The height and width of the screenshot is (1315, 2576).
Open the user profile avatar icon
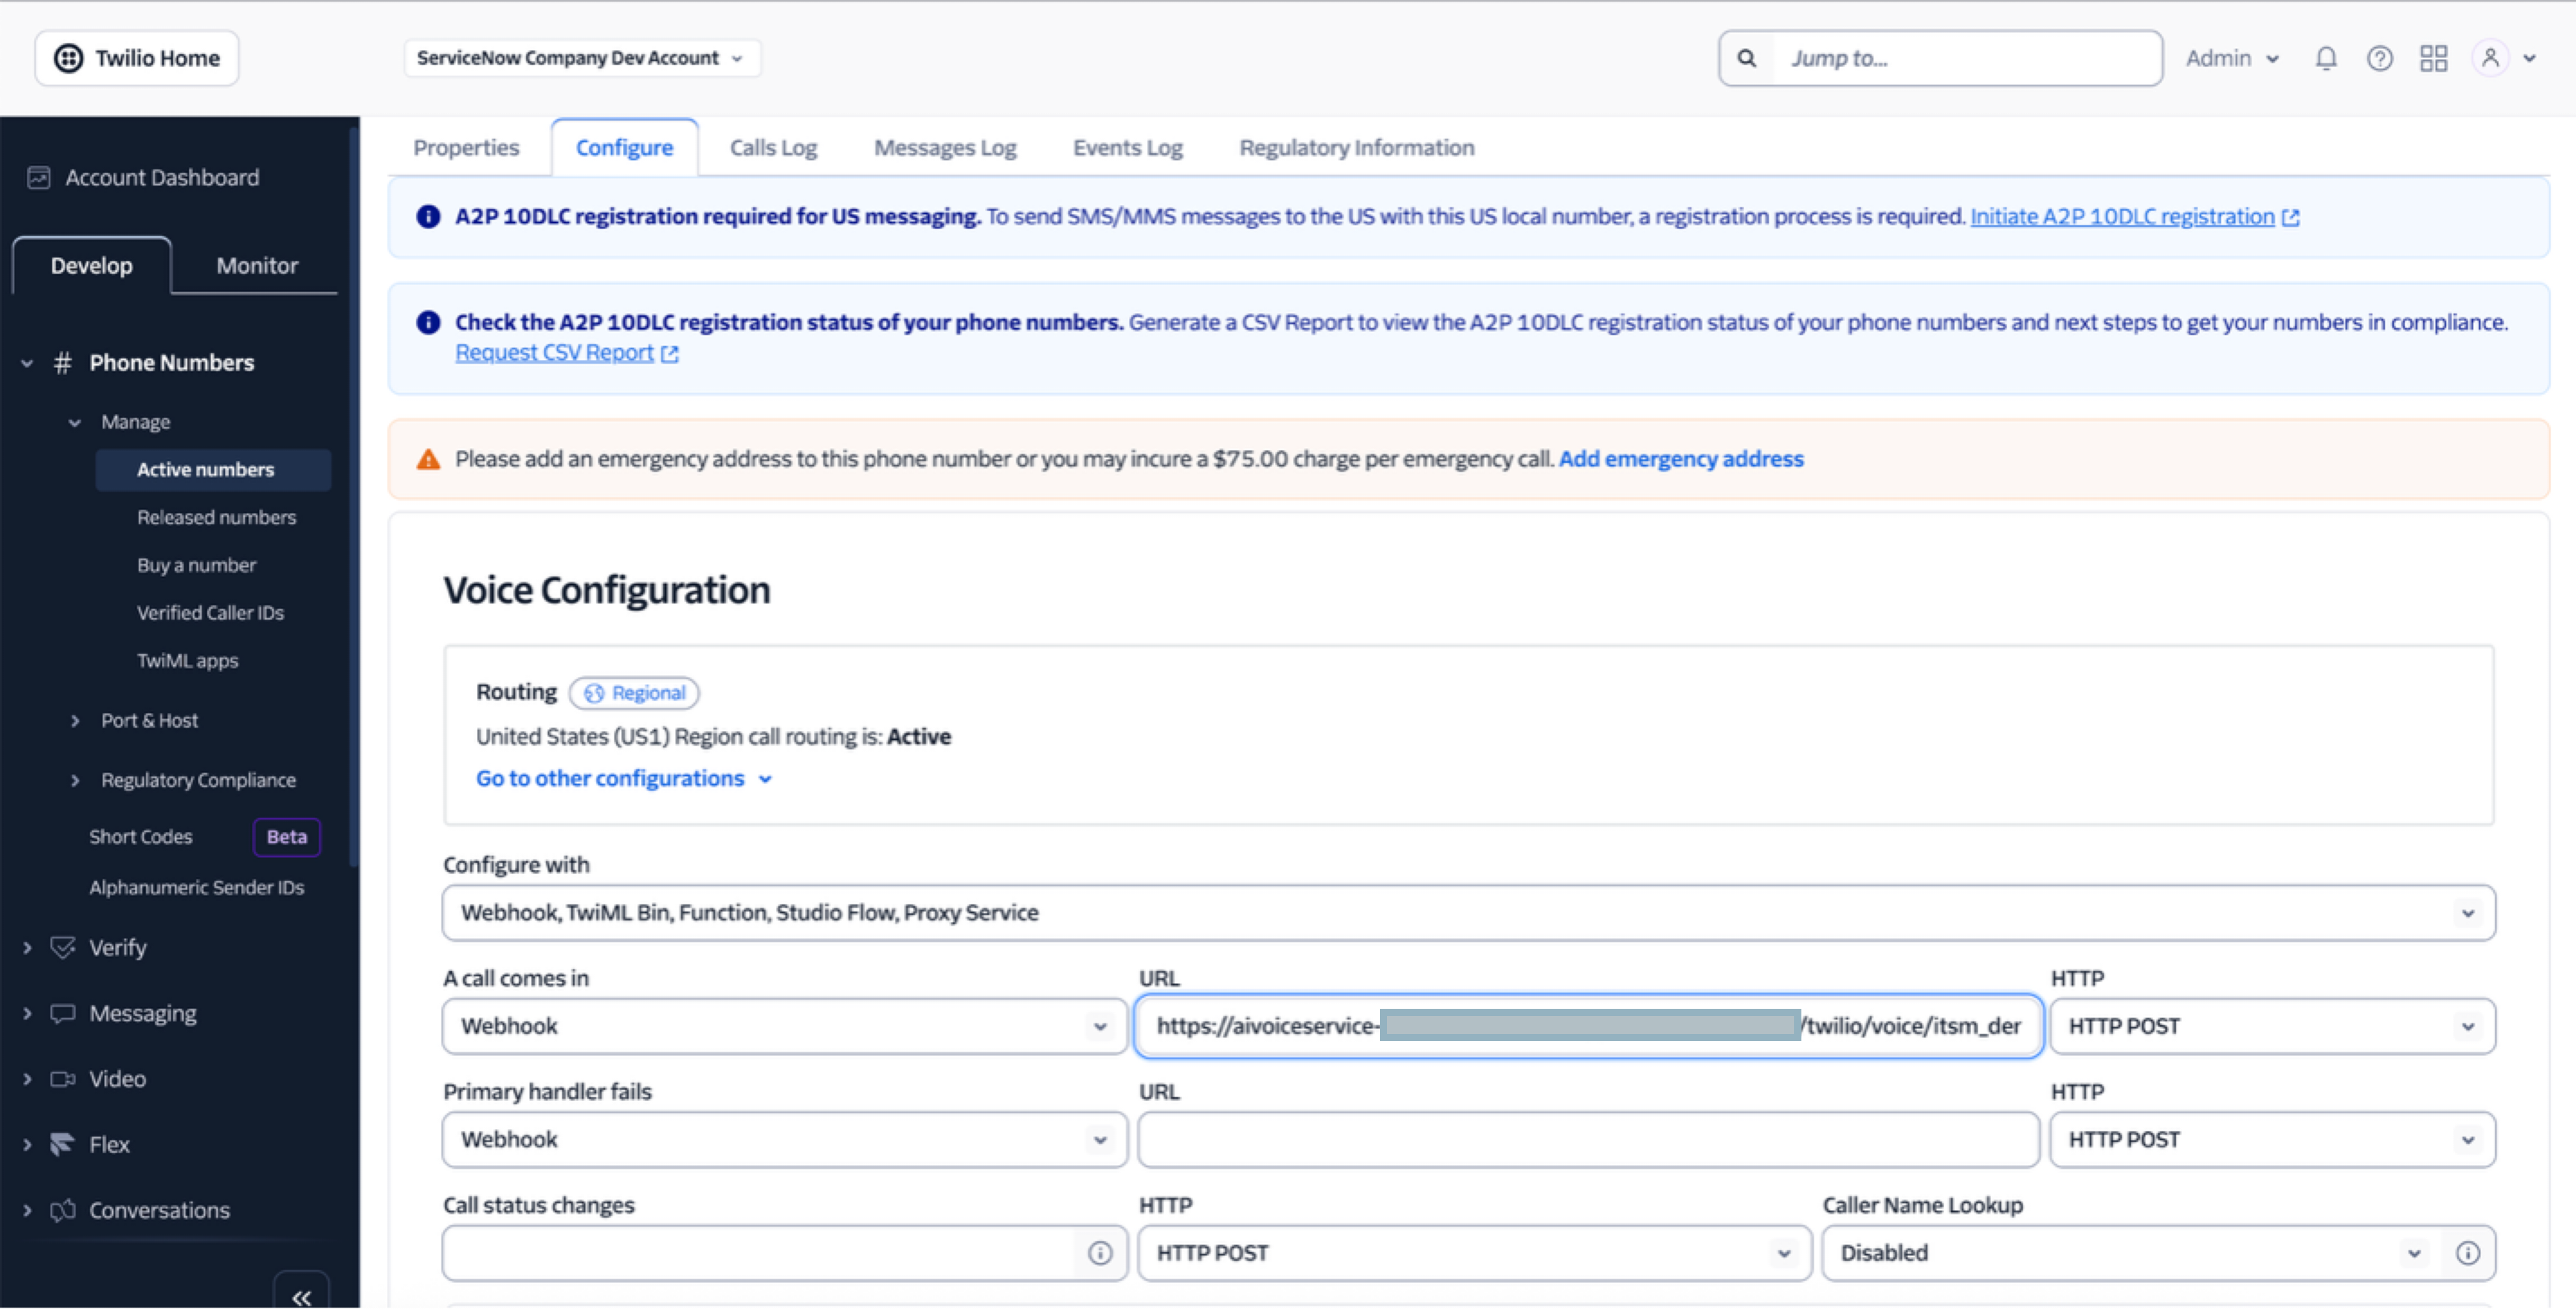[x=2490, y=58]
